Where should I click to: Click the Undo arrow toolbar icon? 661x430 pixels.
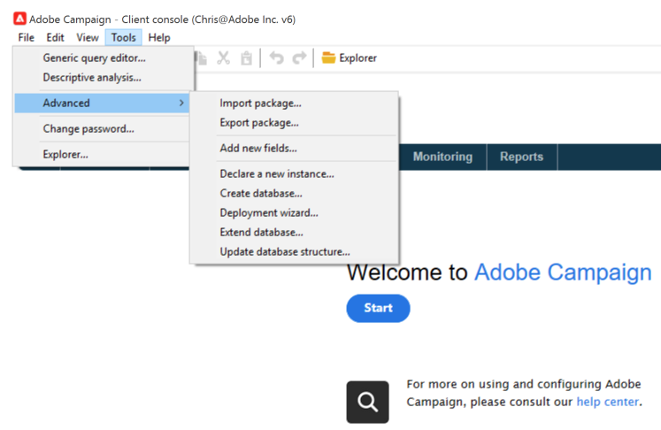(x=277, y=58)
